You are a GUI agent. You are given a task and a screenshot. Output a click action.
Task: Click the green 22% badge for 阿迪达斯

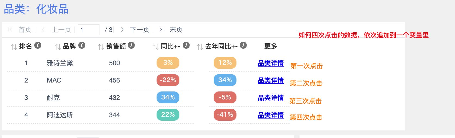pyautogui.click(x=168, y=115)
